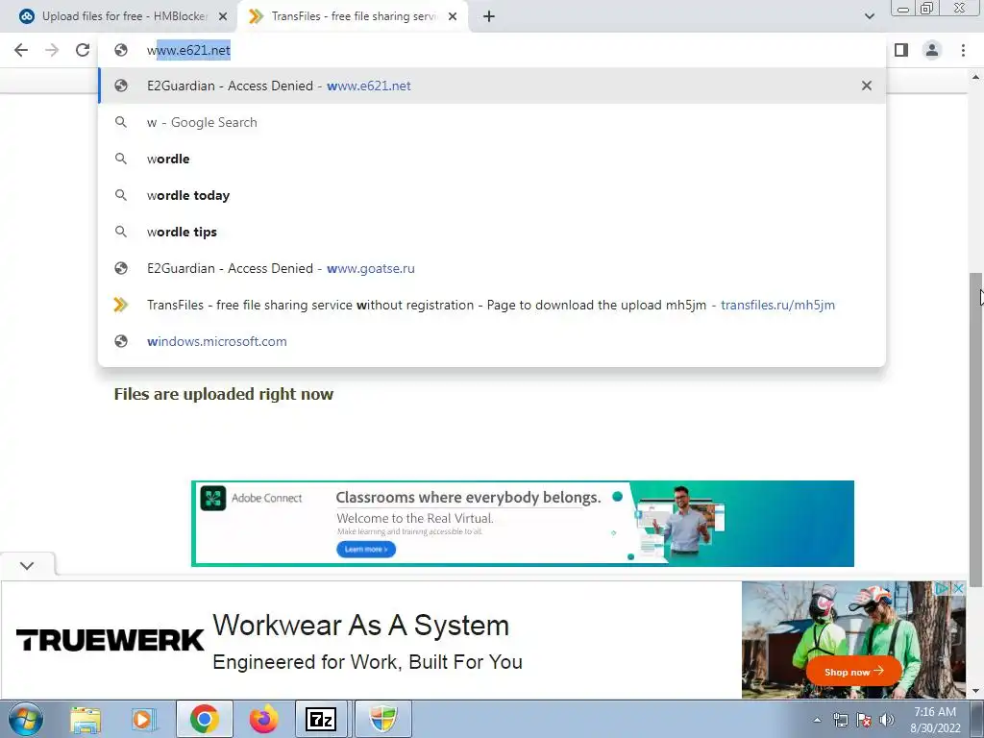Click the scrollbar down arrow
Image resolution: width=984 pixels, height=738 pixels.
point(976,691)
